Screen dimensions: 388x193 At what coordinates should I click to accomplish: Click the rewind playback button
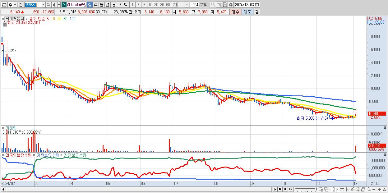(x=280, y=189)
